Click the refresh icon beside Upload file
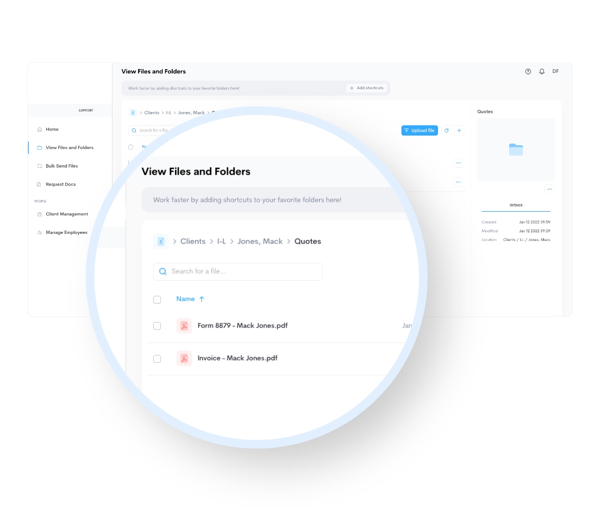The height and width of the screenshot is (507, 600). click(x=447, y=131)
